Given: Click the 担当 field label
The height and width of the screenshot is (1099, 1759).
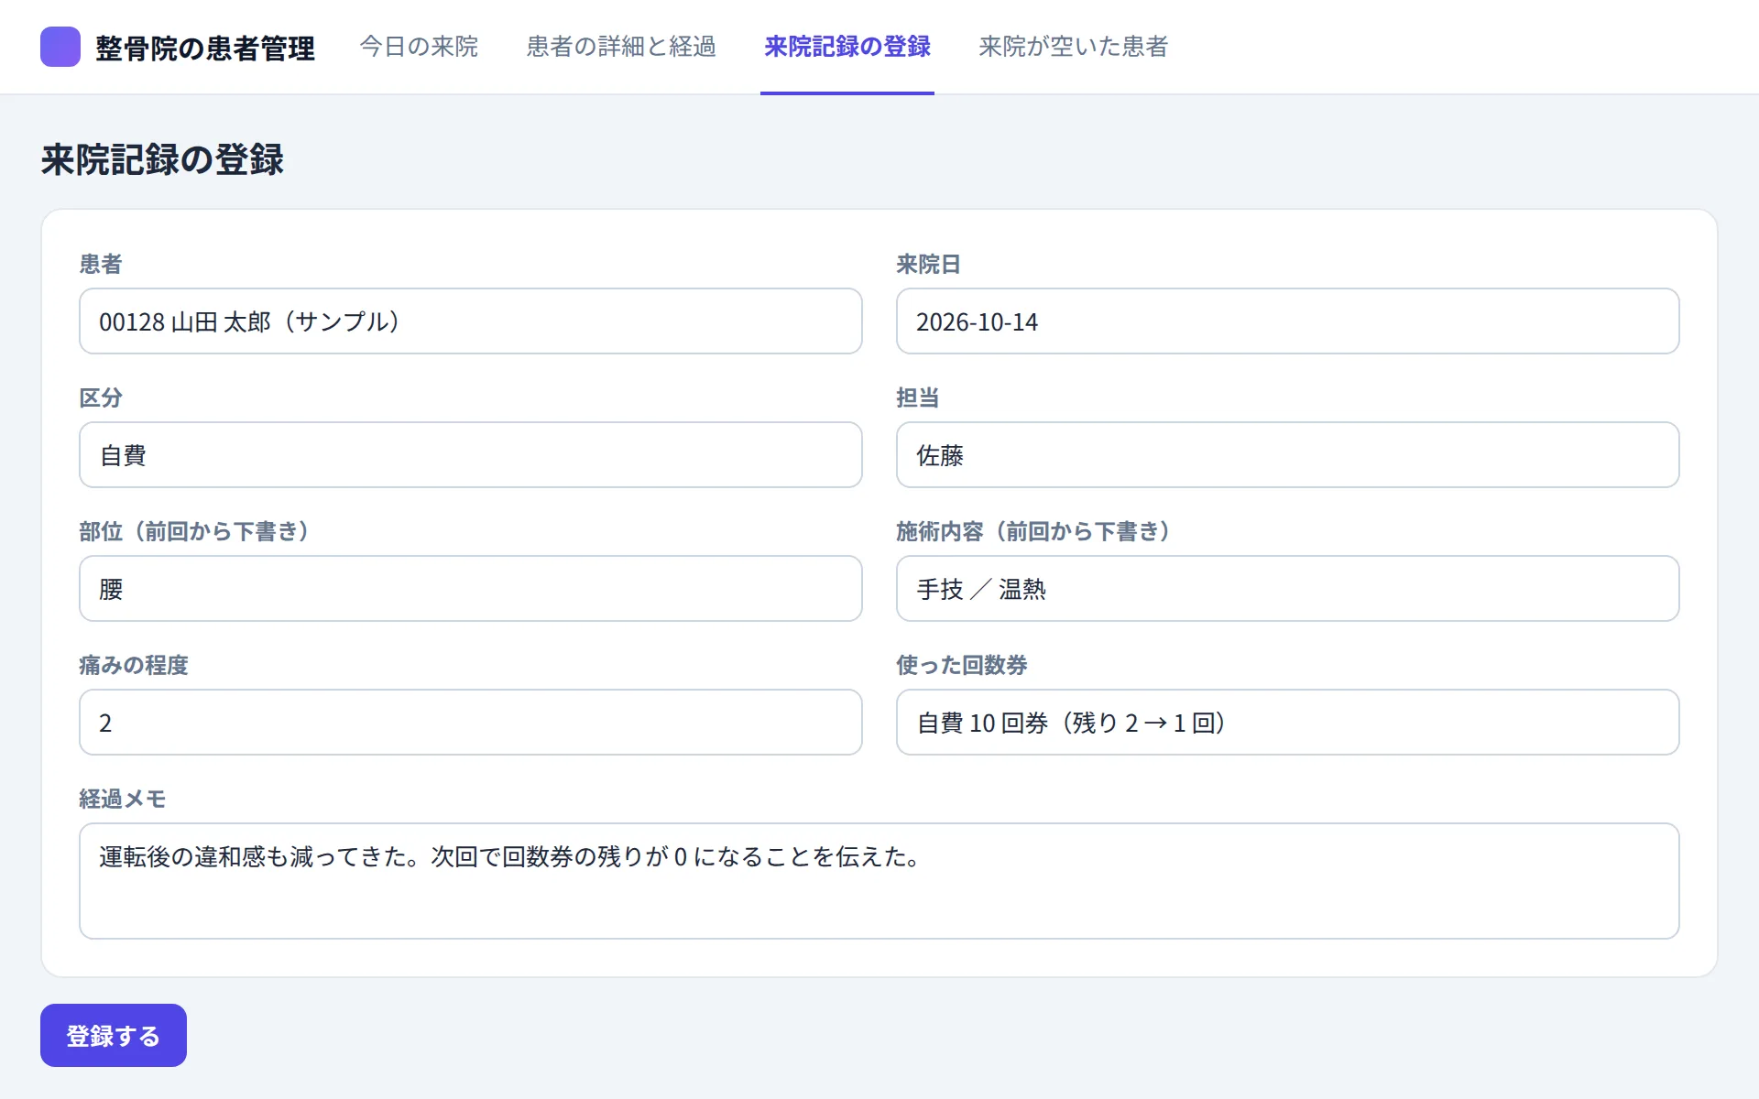Looking at the screenshot, I should point(918,397).
